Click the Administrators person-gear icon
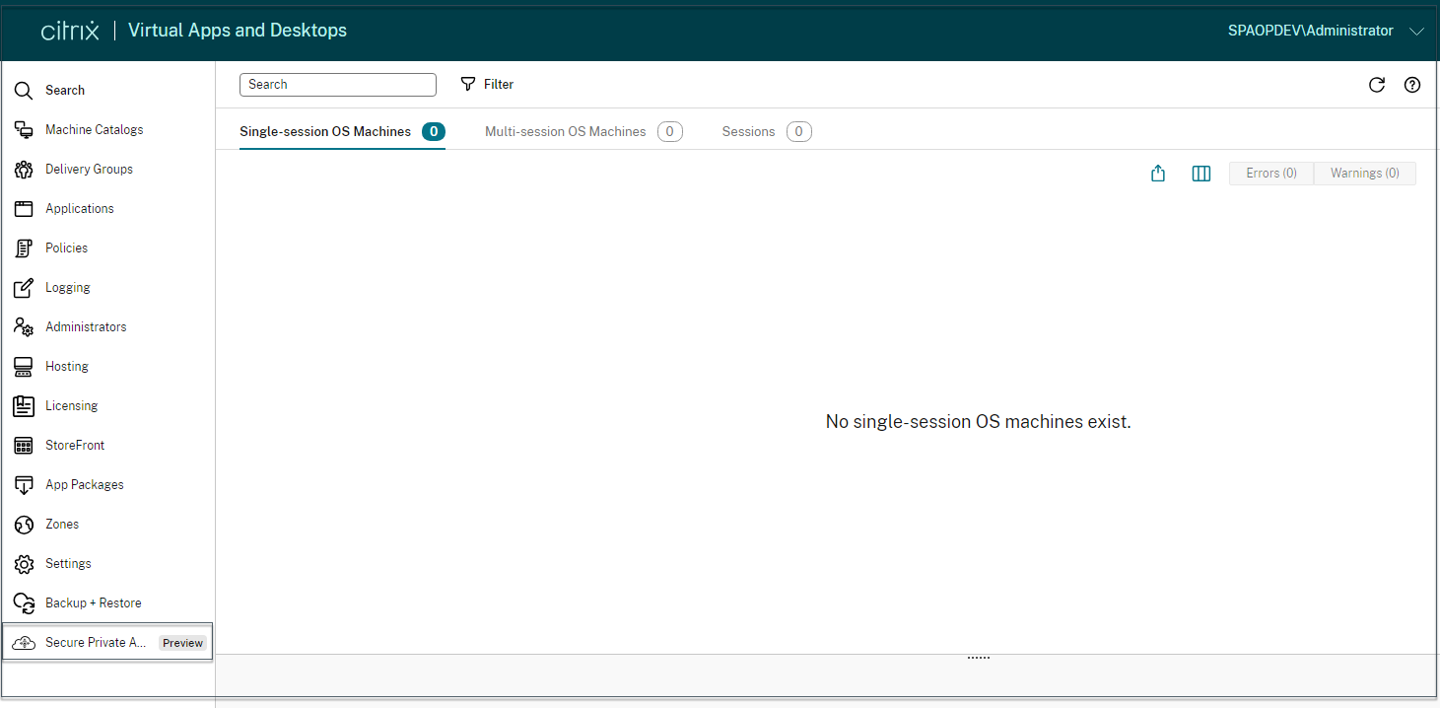Image resolution: width=1440 pixels, height=708 pixels. tap(25, 327)
